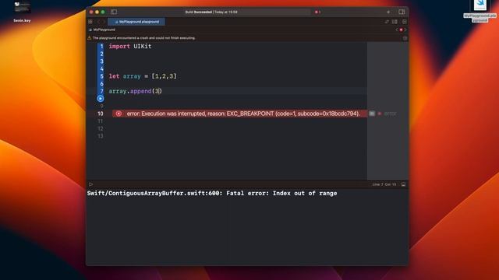
Task: Click the 'let array = [1,2,3]' line
Action: pyautogui.click(x=143, y=76)
